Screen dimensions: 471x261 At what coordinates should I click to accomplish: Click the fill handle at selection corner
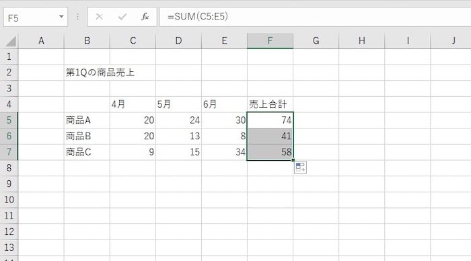(293, 160)
